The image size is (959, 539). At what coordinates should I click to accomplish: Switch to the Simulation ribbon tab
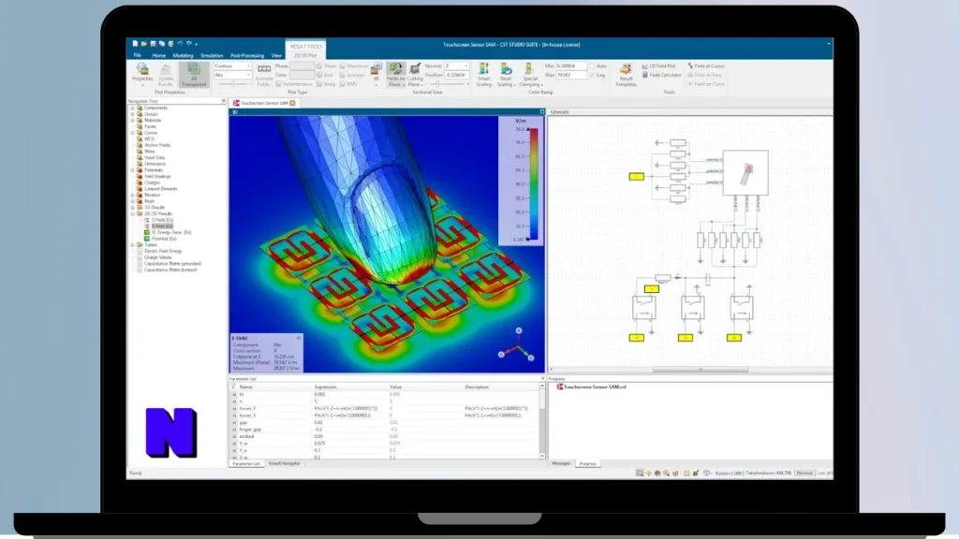pos(212,55)
